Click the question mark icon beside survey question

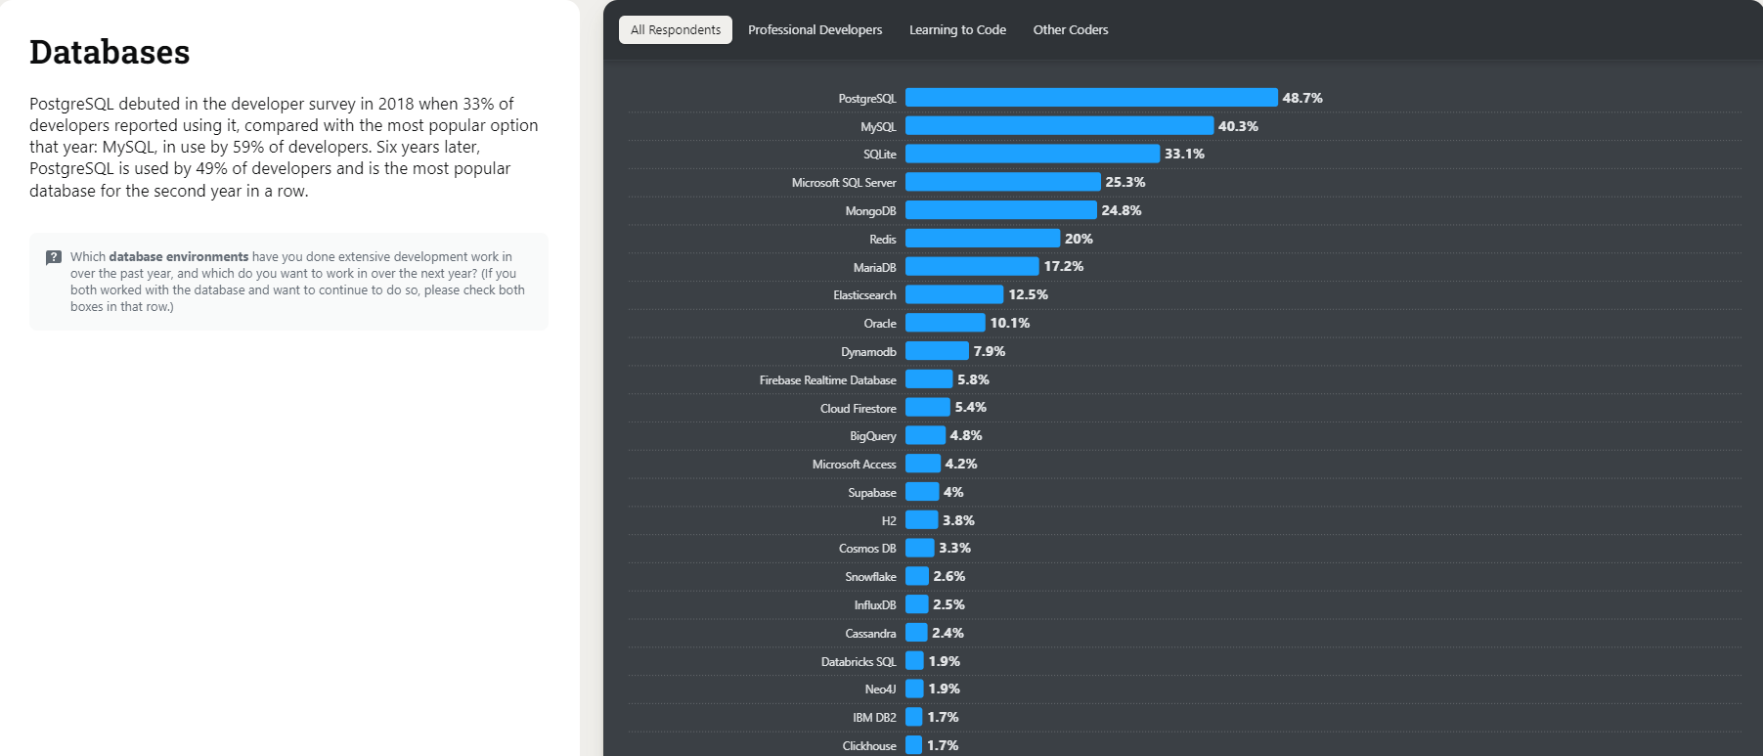pos(54,257)
